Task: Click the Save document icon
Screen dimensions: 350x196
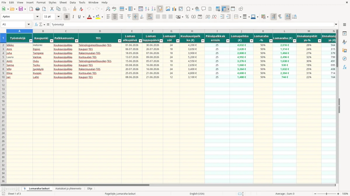Action: [x=21, y=9]
